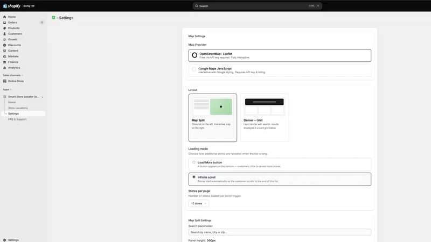Open Customers in the sidebar
This screenshot has width=431, height=242.
click(15, 34)
